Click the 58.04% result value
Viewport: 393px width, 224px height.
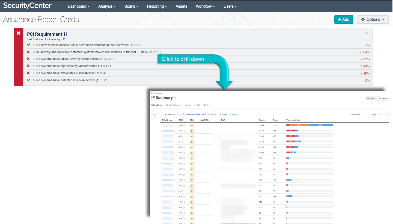pos(364,52)
